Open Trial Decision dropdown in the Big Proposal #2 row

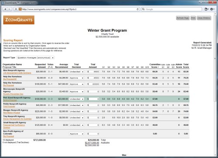pyautogui.click(x=76, y=78)
